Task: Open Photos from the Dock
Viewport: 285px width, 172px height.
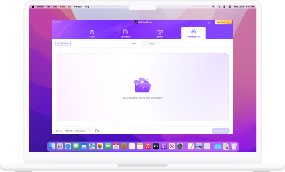Action: [x=100, y=146]
